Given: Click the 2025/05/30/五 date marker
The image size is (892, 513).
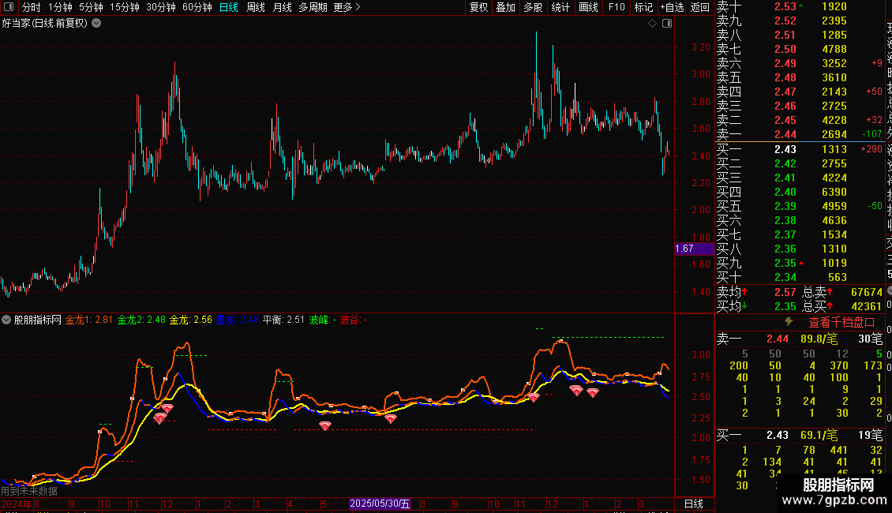Looking at the screenshot, I should point(380,504).
